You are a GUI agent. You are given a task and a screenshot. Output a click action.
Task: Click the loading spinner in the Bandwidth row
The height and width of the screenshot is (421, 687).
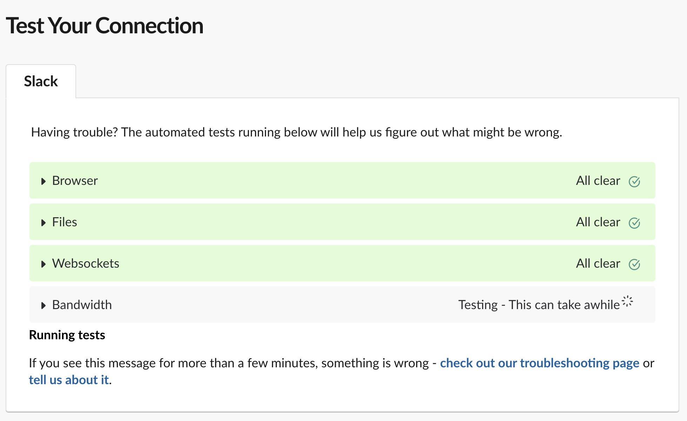627,301
